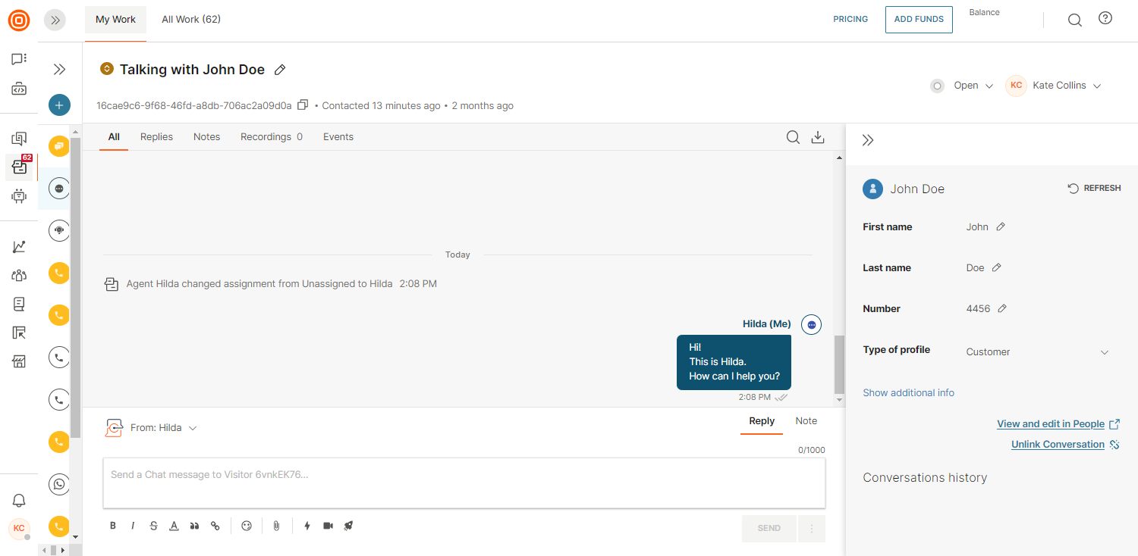
Task: Copy the conversation ID
Action: tap(303, 105)
